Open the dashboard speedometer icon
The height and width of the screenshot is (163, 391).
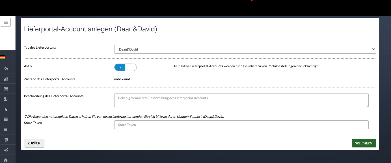[x=6, y=69]
